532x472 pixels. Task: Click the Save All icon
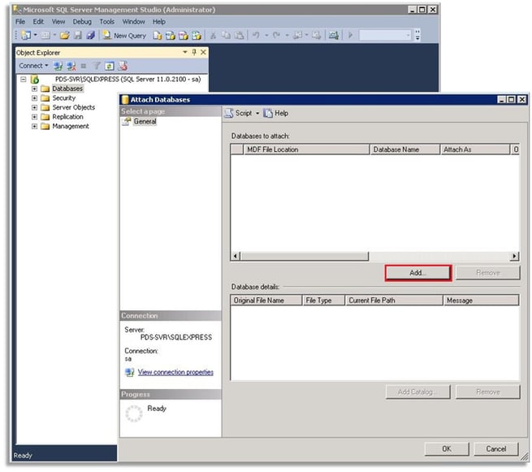91,35
